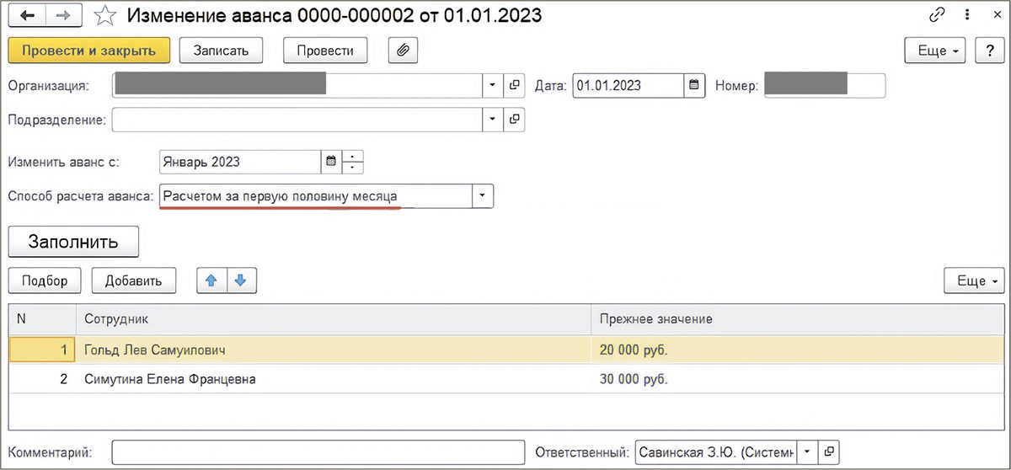
Task: Expand the Ответственный dropdown list
Action: [x=807, y=452]
